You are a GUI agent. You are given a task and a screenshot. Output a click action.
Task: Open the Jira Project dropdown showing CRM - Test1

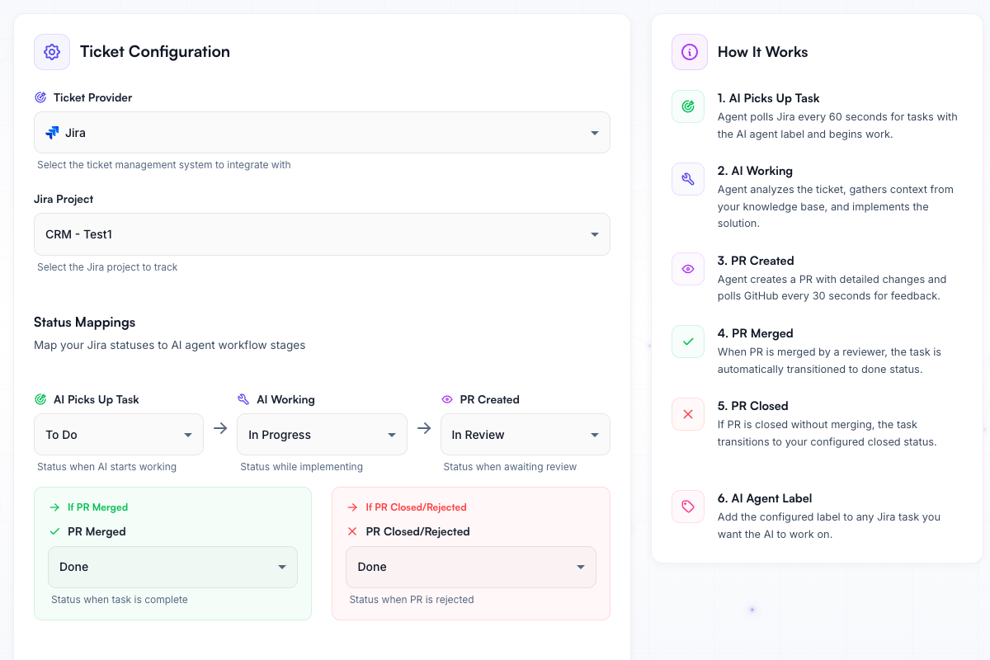(x=322, y=233)
